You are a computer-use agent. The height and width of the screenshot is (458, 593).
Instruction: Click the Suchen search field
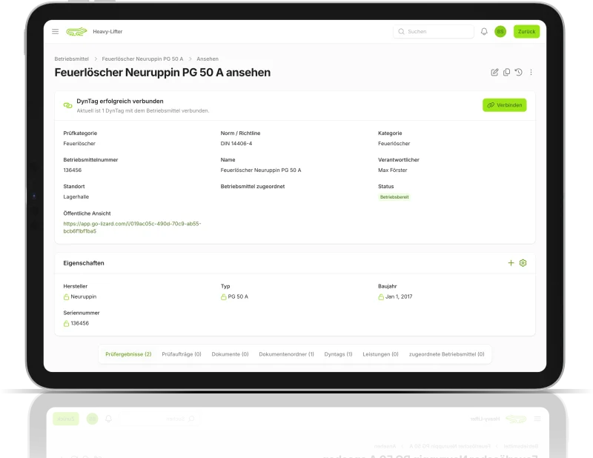pyautogui.click(x=434, y=32)
